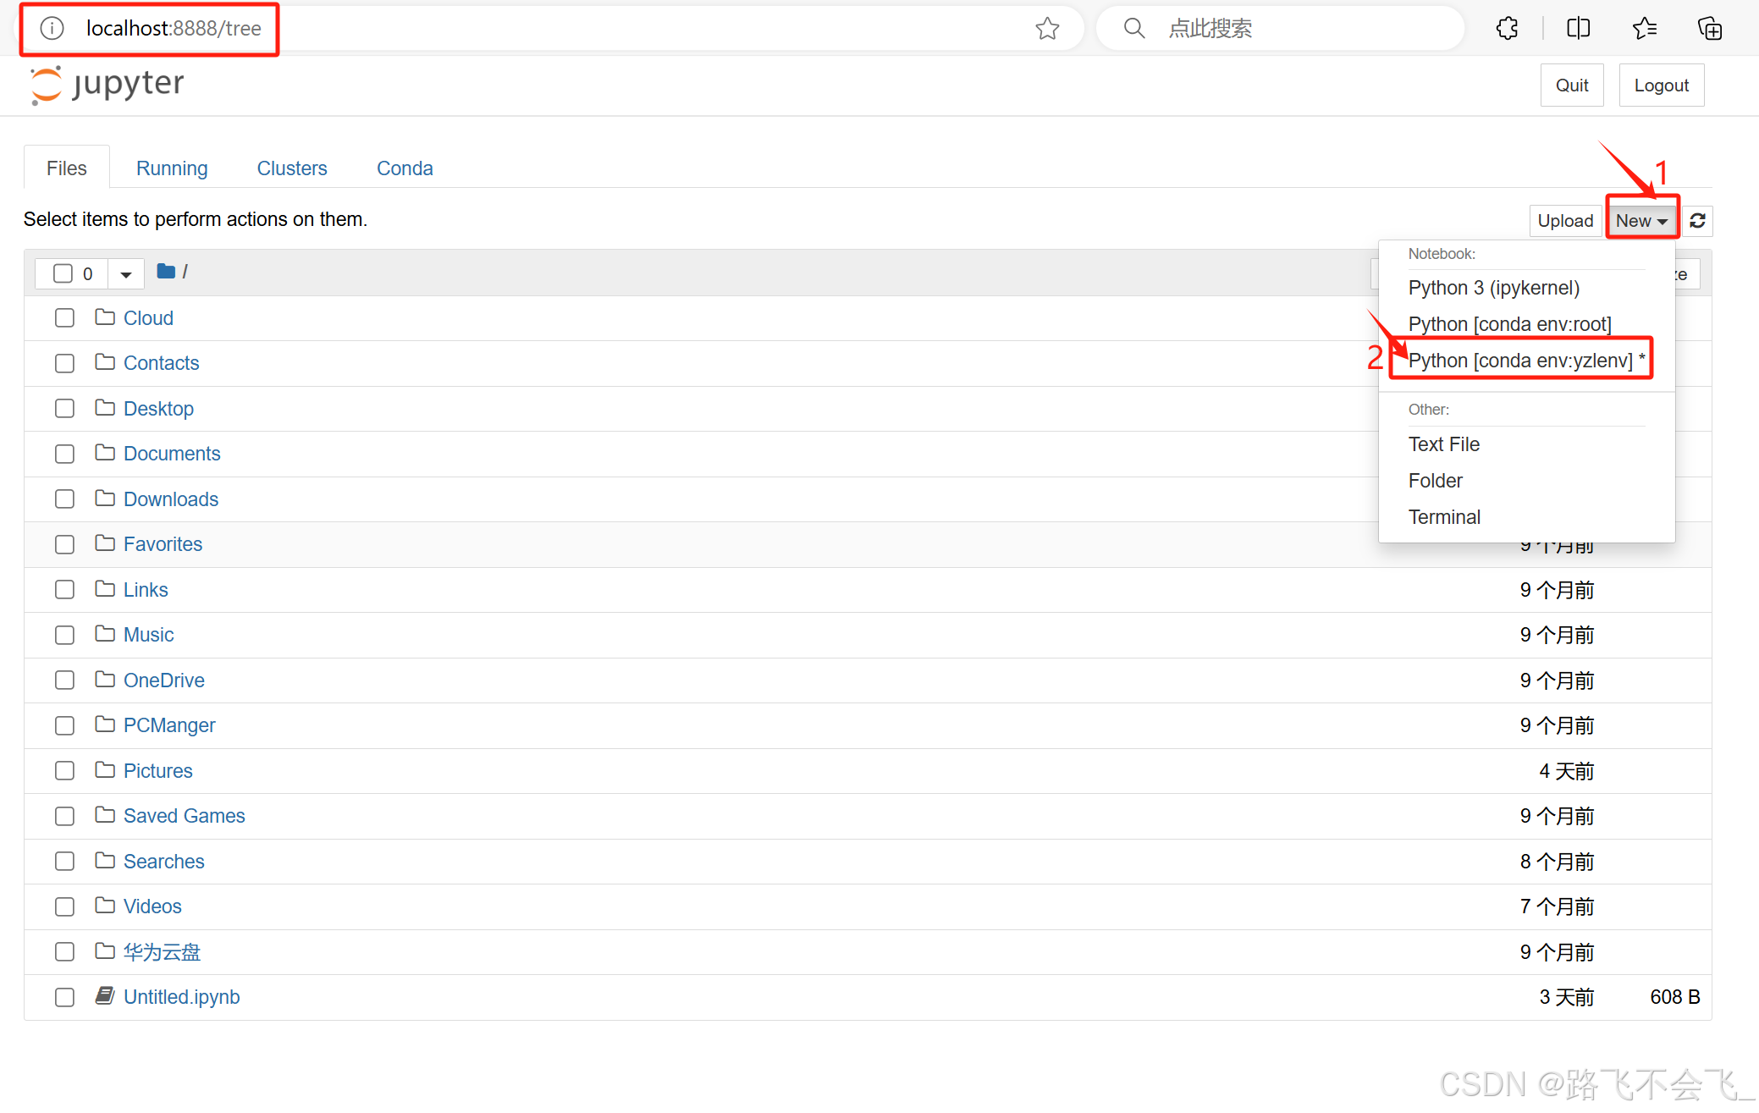Open the Conda tab
This screenshot has height=1113, width=1759.
click(x=405, y=168)
